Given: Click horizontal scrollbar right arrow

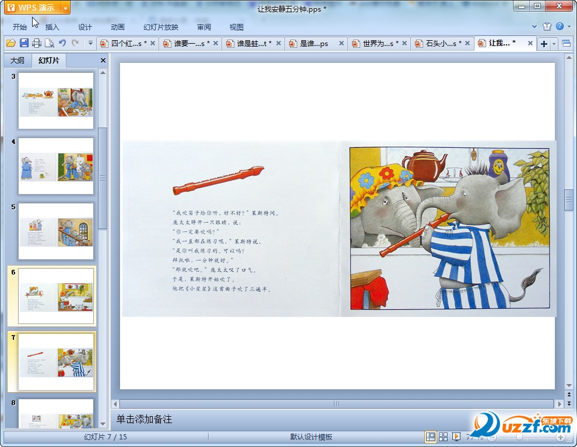Looking at the screenshot, I should (560, 404).
